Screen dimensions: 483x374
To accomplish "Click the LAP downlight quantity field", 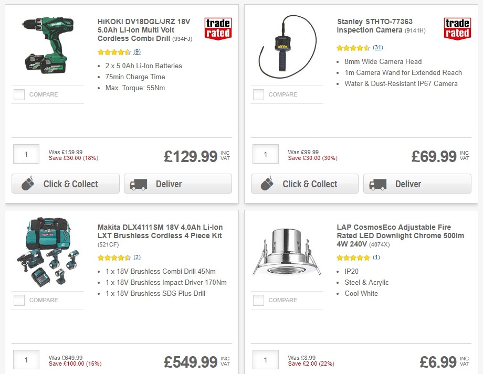I will (265, 359).
